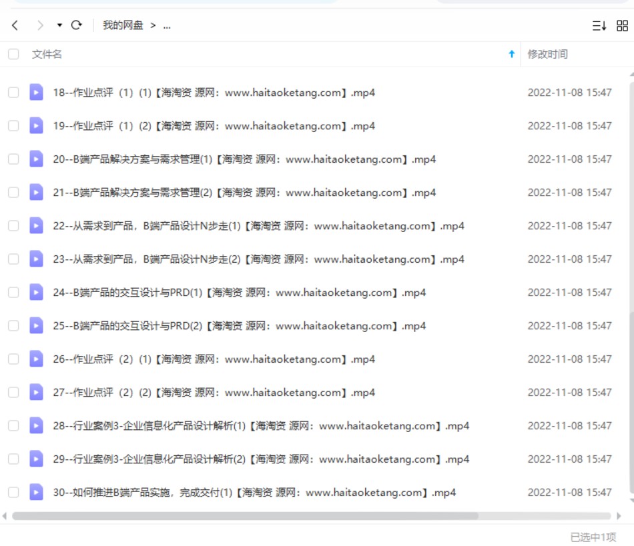Image resolution: width=634 pixels, height=546 pixels.
Task: Click video icon of file 24--B端产品的交互设计
Action: (36, 293)
